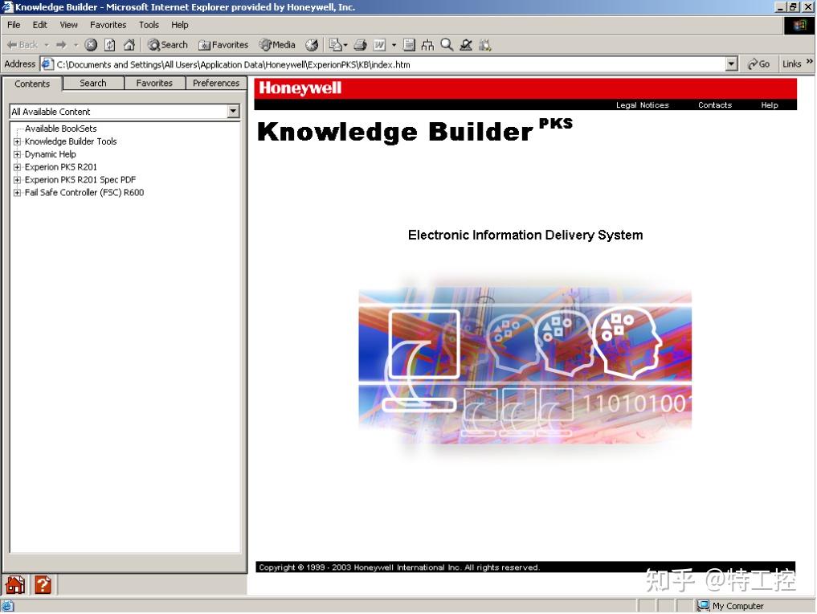The height and width of the screenshot is (614, 817).
Task: Click the Media toolbar icon
Action: click(x=276, y=45)
